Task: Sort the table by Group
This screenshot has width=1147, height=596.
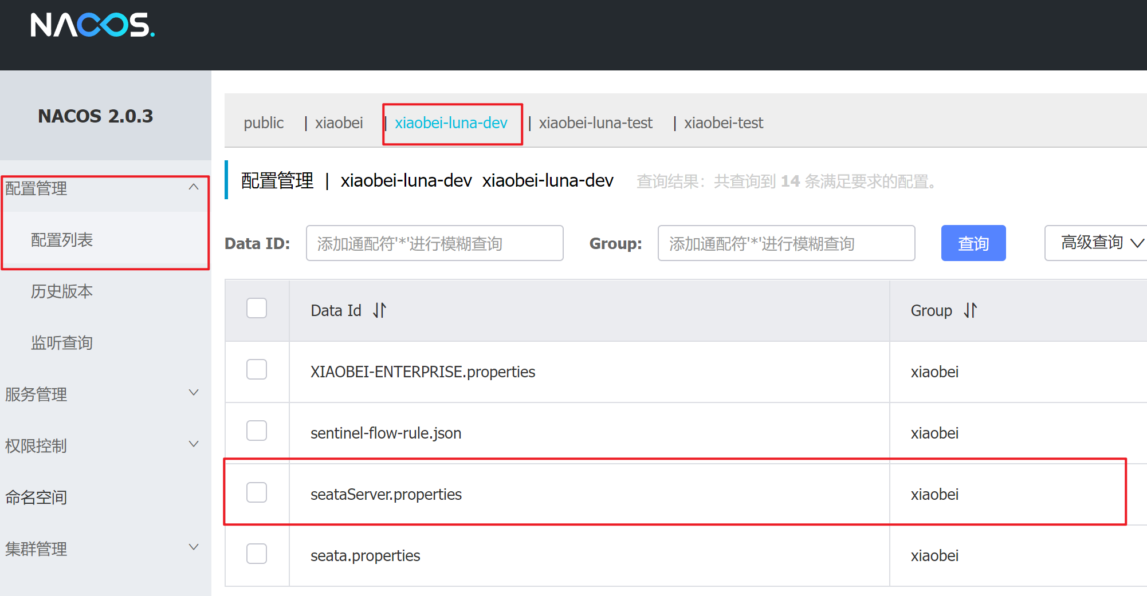Action: pos(971,310)
